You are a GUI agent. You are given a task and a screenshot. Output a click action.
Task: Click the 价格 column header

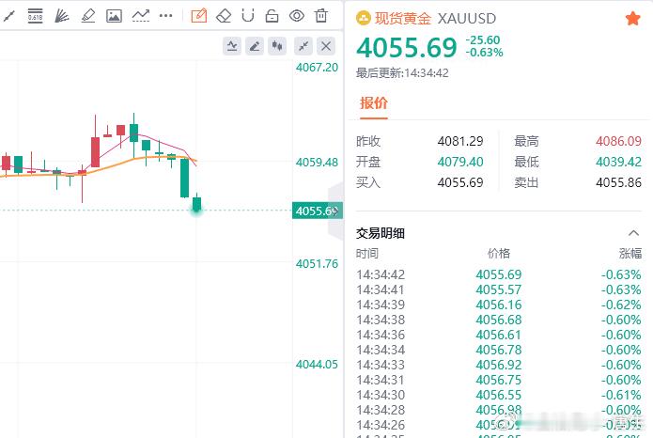pos(499,254)
